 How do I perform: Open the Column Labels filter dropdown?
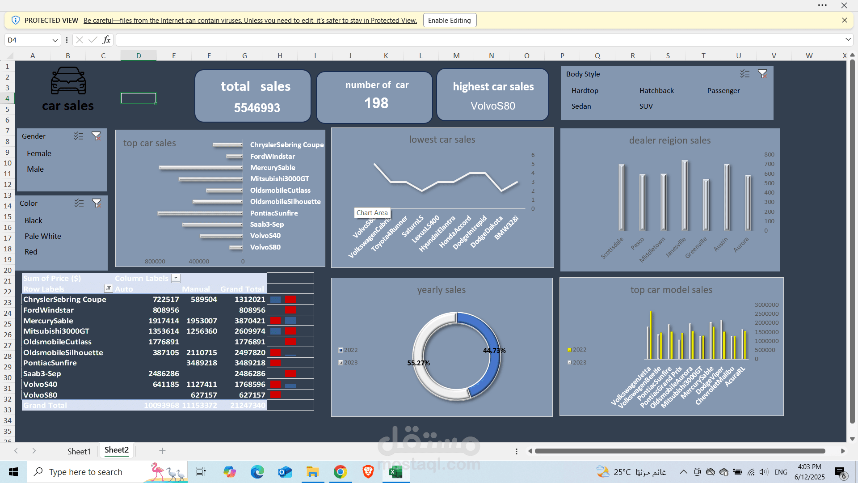click(x=176, y=278)
